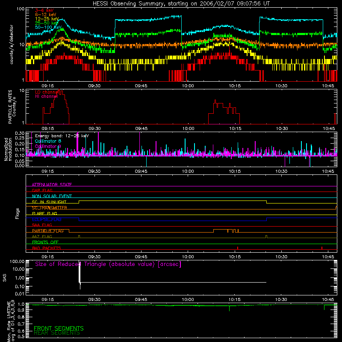Click the FRONTS_OFF flag label
The image size is (342, 342).
45,242
